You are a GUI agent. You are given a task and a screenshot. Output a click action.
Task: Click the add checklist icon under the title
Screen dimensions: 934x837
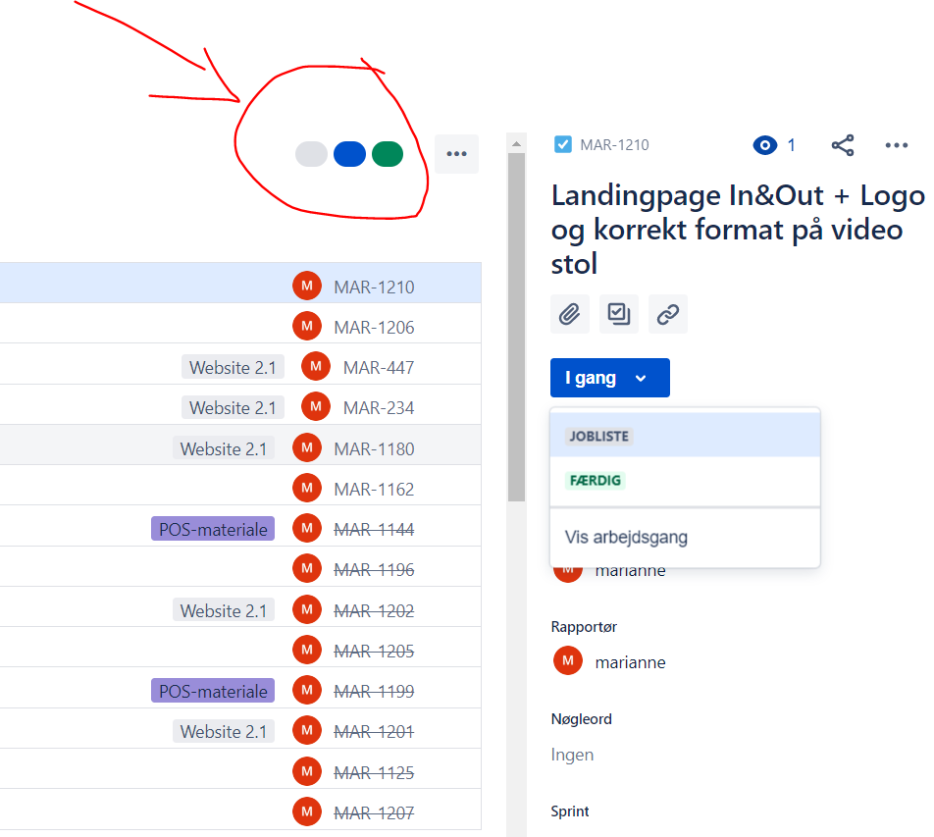click(x=619, y=314)
